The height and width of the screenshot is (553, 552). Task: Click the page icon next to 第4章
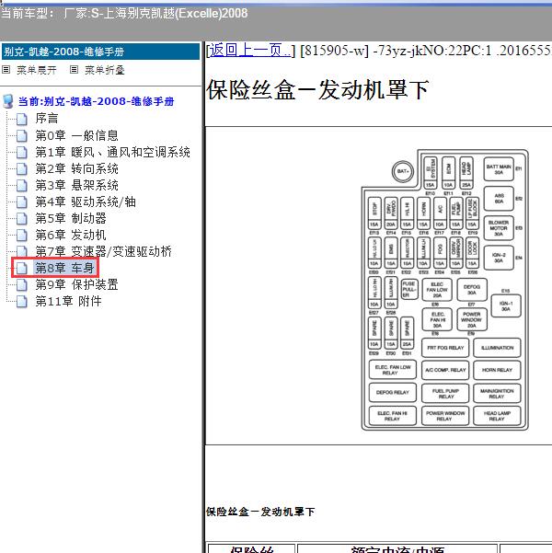(x=22, y=202)
